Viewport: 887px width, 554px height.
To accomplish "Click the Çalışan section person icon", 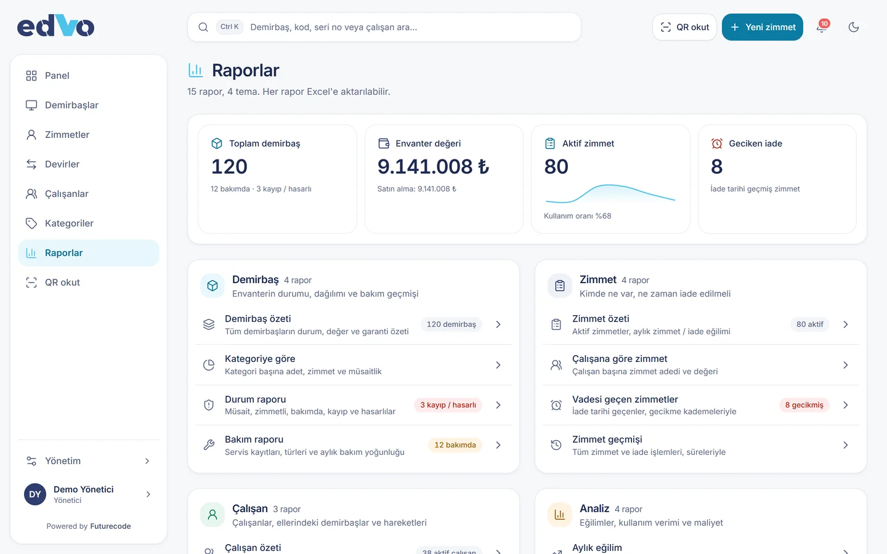I will pos(213,515).
